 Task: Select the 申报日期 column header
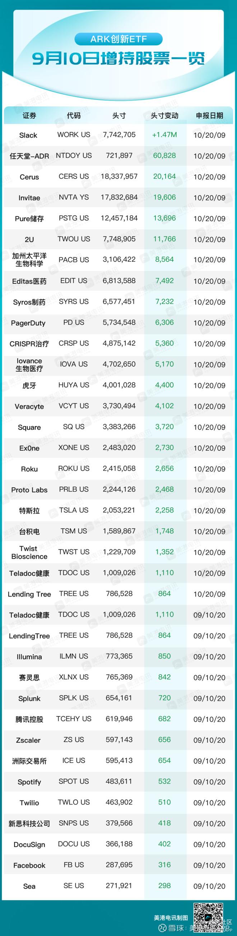coord(209,116)
